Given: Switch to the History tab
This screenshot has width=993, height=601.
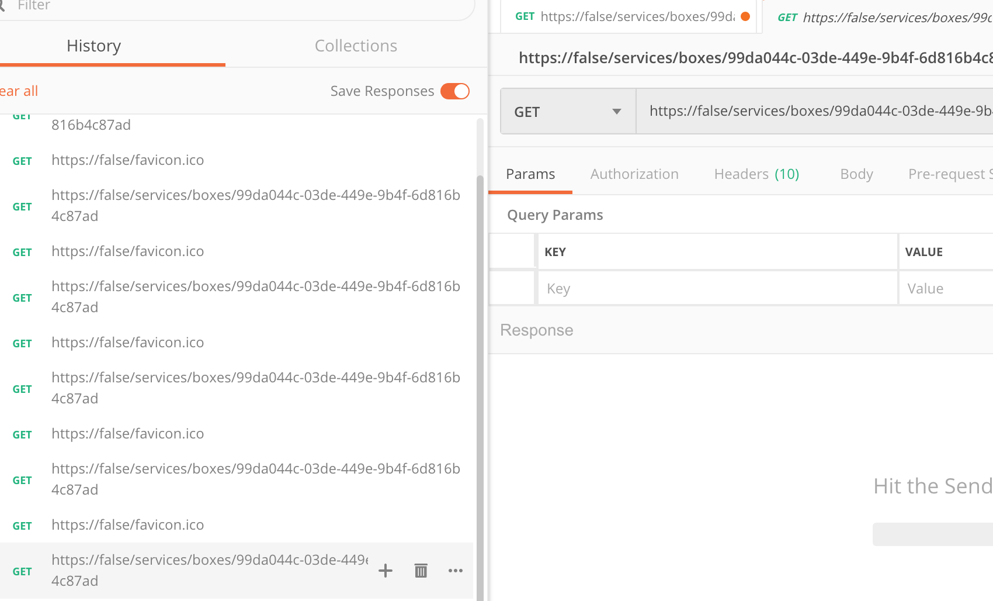Looking at the screenshot, I should click(x=93, y=46).
